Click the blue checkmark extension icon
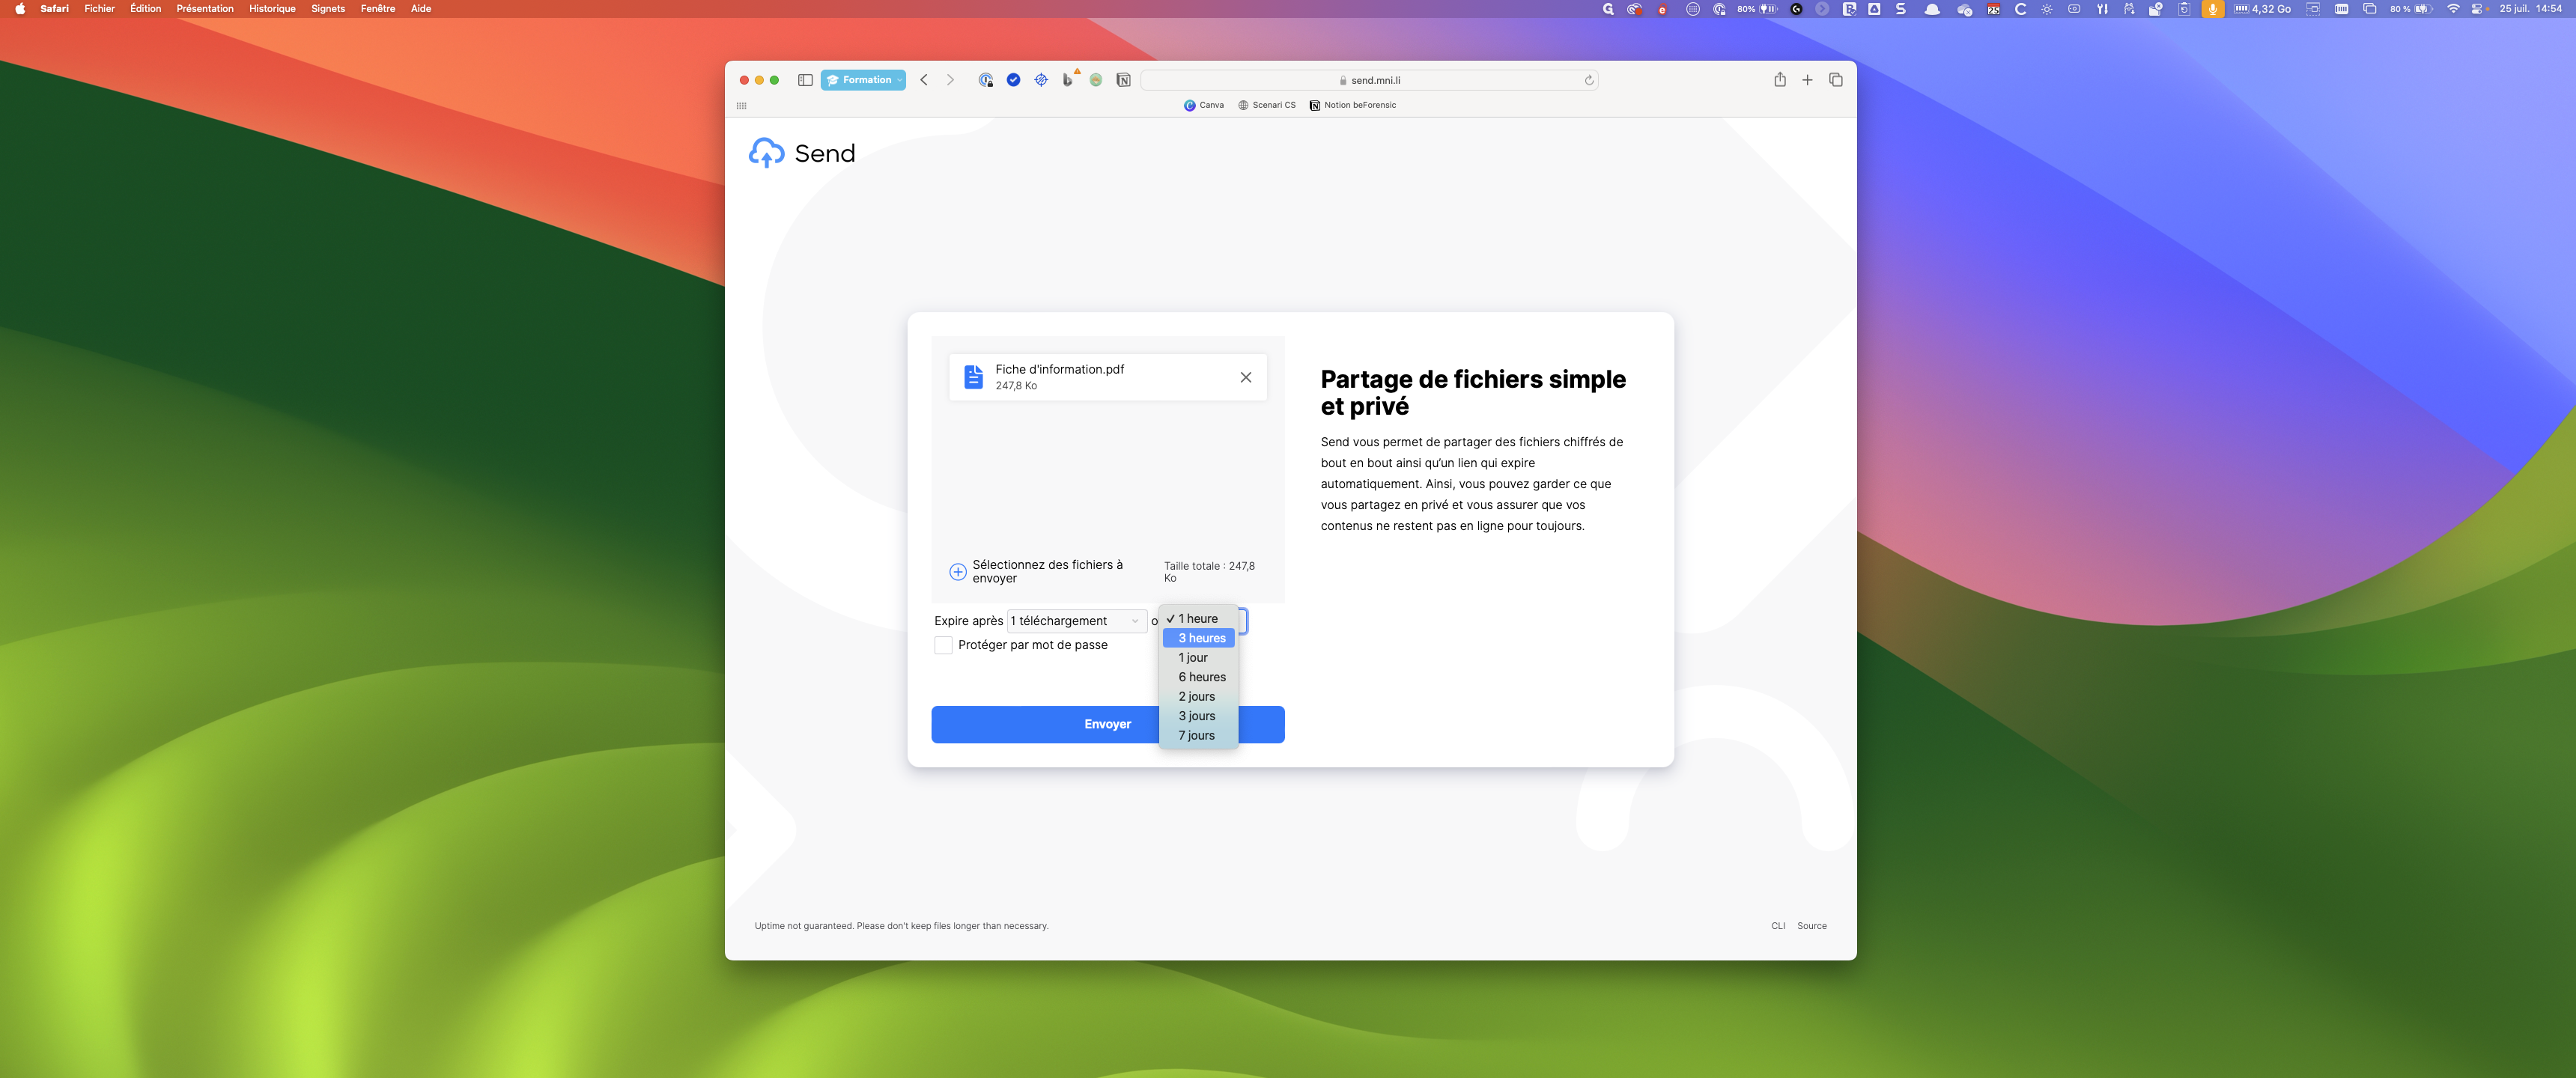This screenshot has width=2576, height=1078. 1013,80
